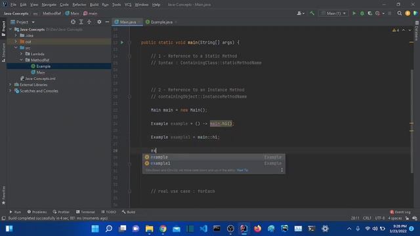Open the Navigate menu
Viewport: 420px width, 236px height.
coord(49,5)
